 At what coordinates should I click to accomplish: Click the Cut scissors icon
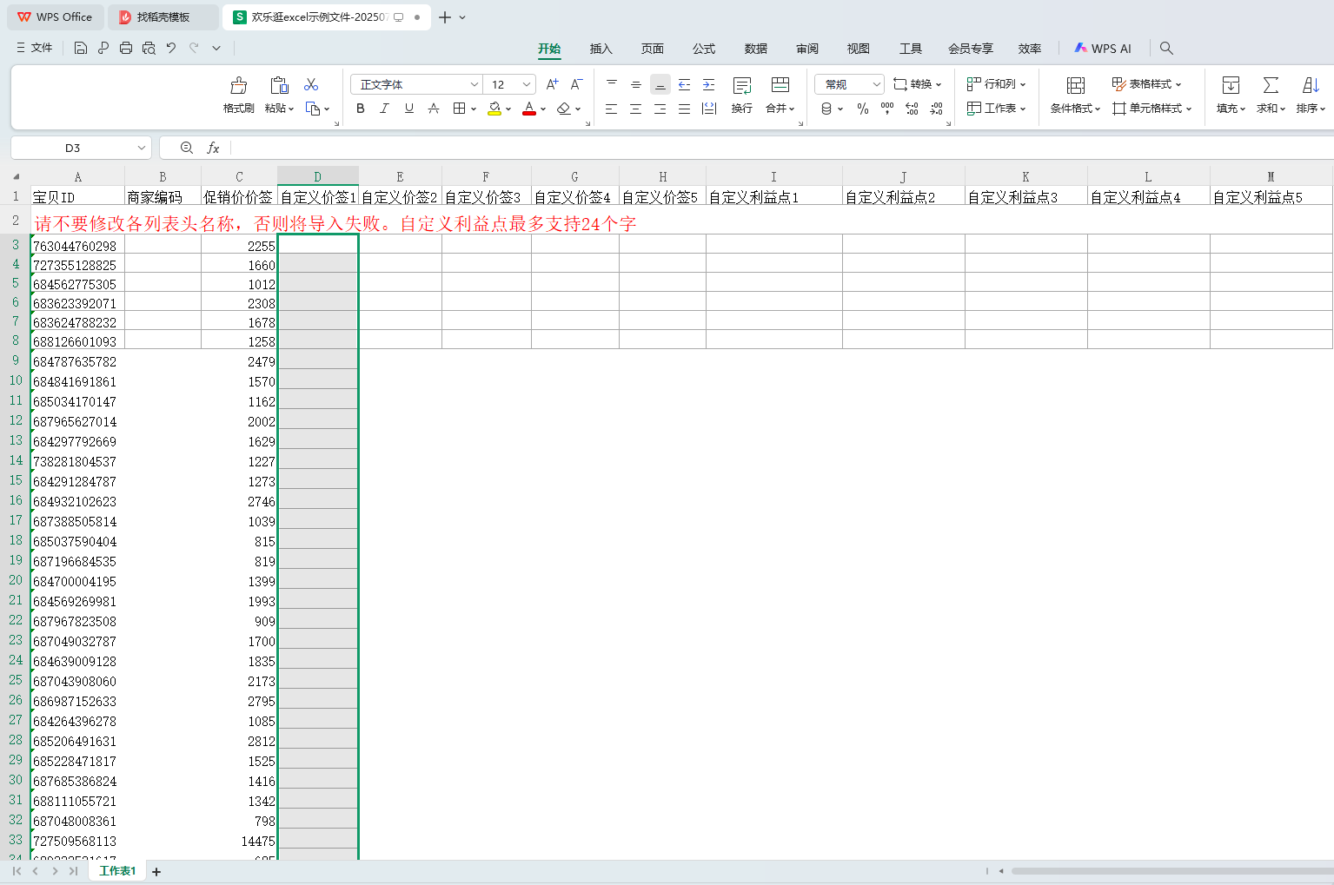(x=311, y=84)
